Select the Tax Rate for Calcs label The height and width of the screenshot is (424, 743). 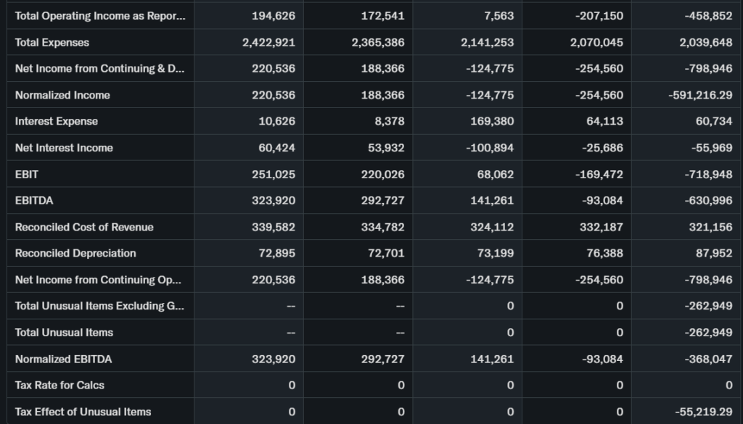click(x=59, y=385)
